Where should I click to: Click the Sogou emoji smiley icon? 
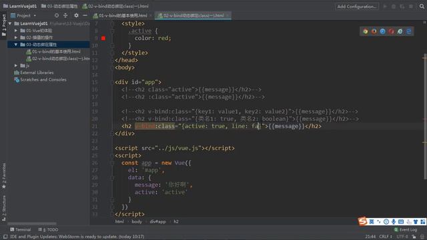pos(386,222)
